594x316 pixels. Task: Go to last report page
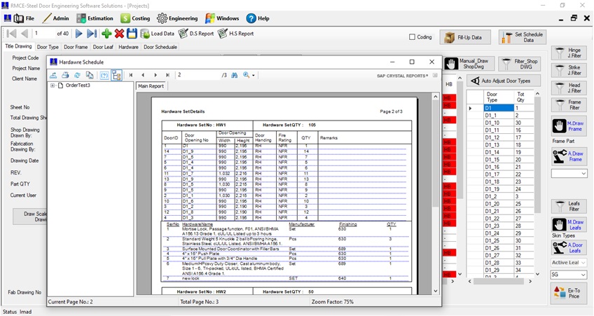click(x=167, y=76)
